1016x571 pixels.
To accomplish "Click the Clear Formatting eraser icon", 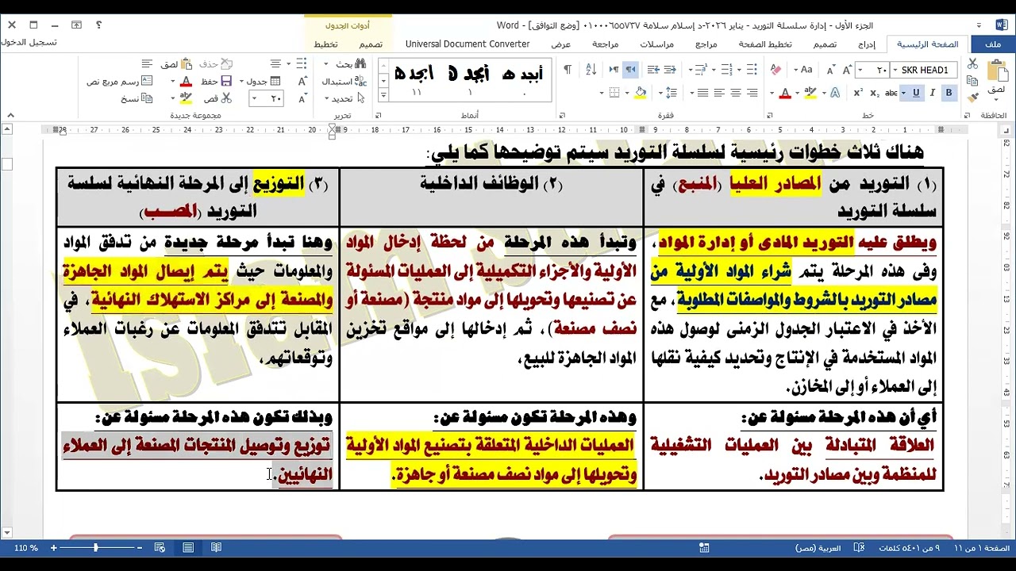I will pos(776,70).
